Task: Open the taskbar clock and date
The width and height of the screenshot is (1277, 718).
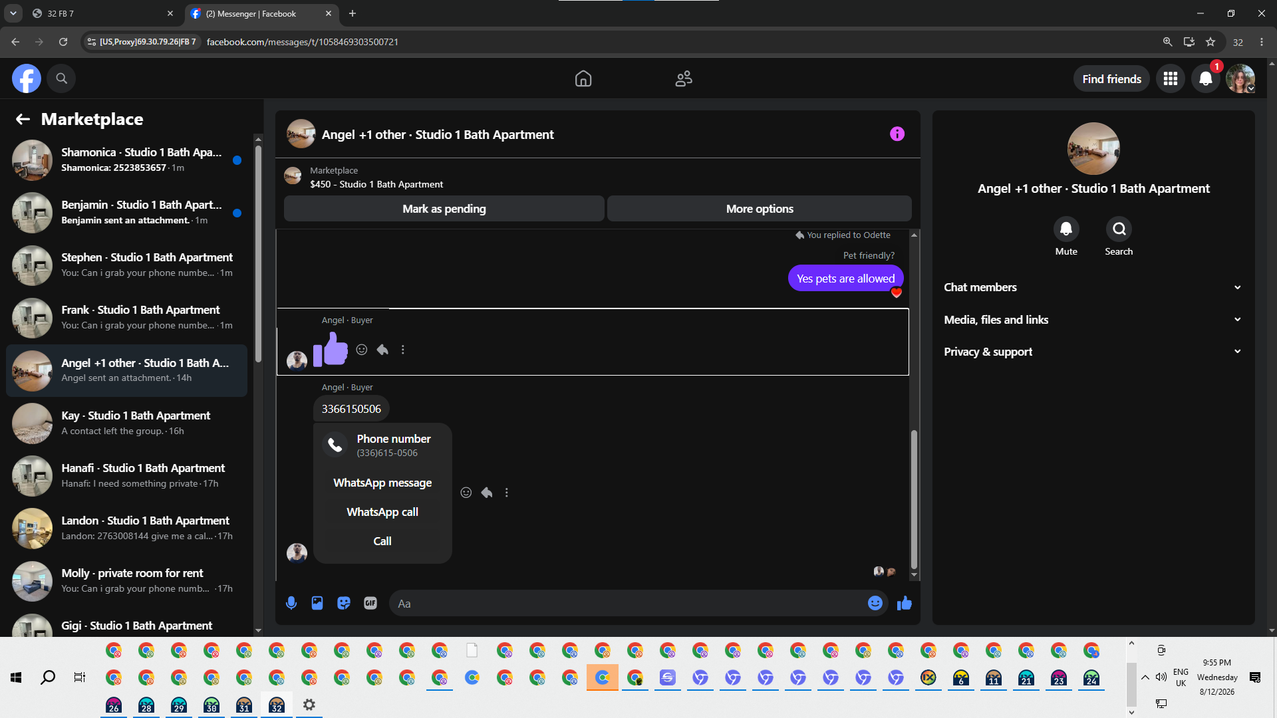Action: [x=1217, y=677]
